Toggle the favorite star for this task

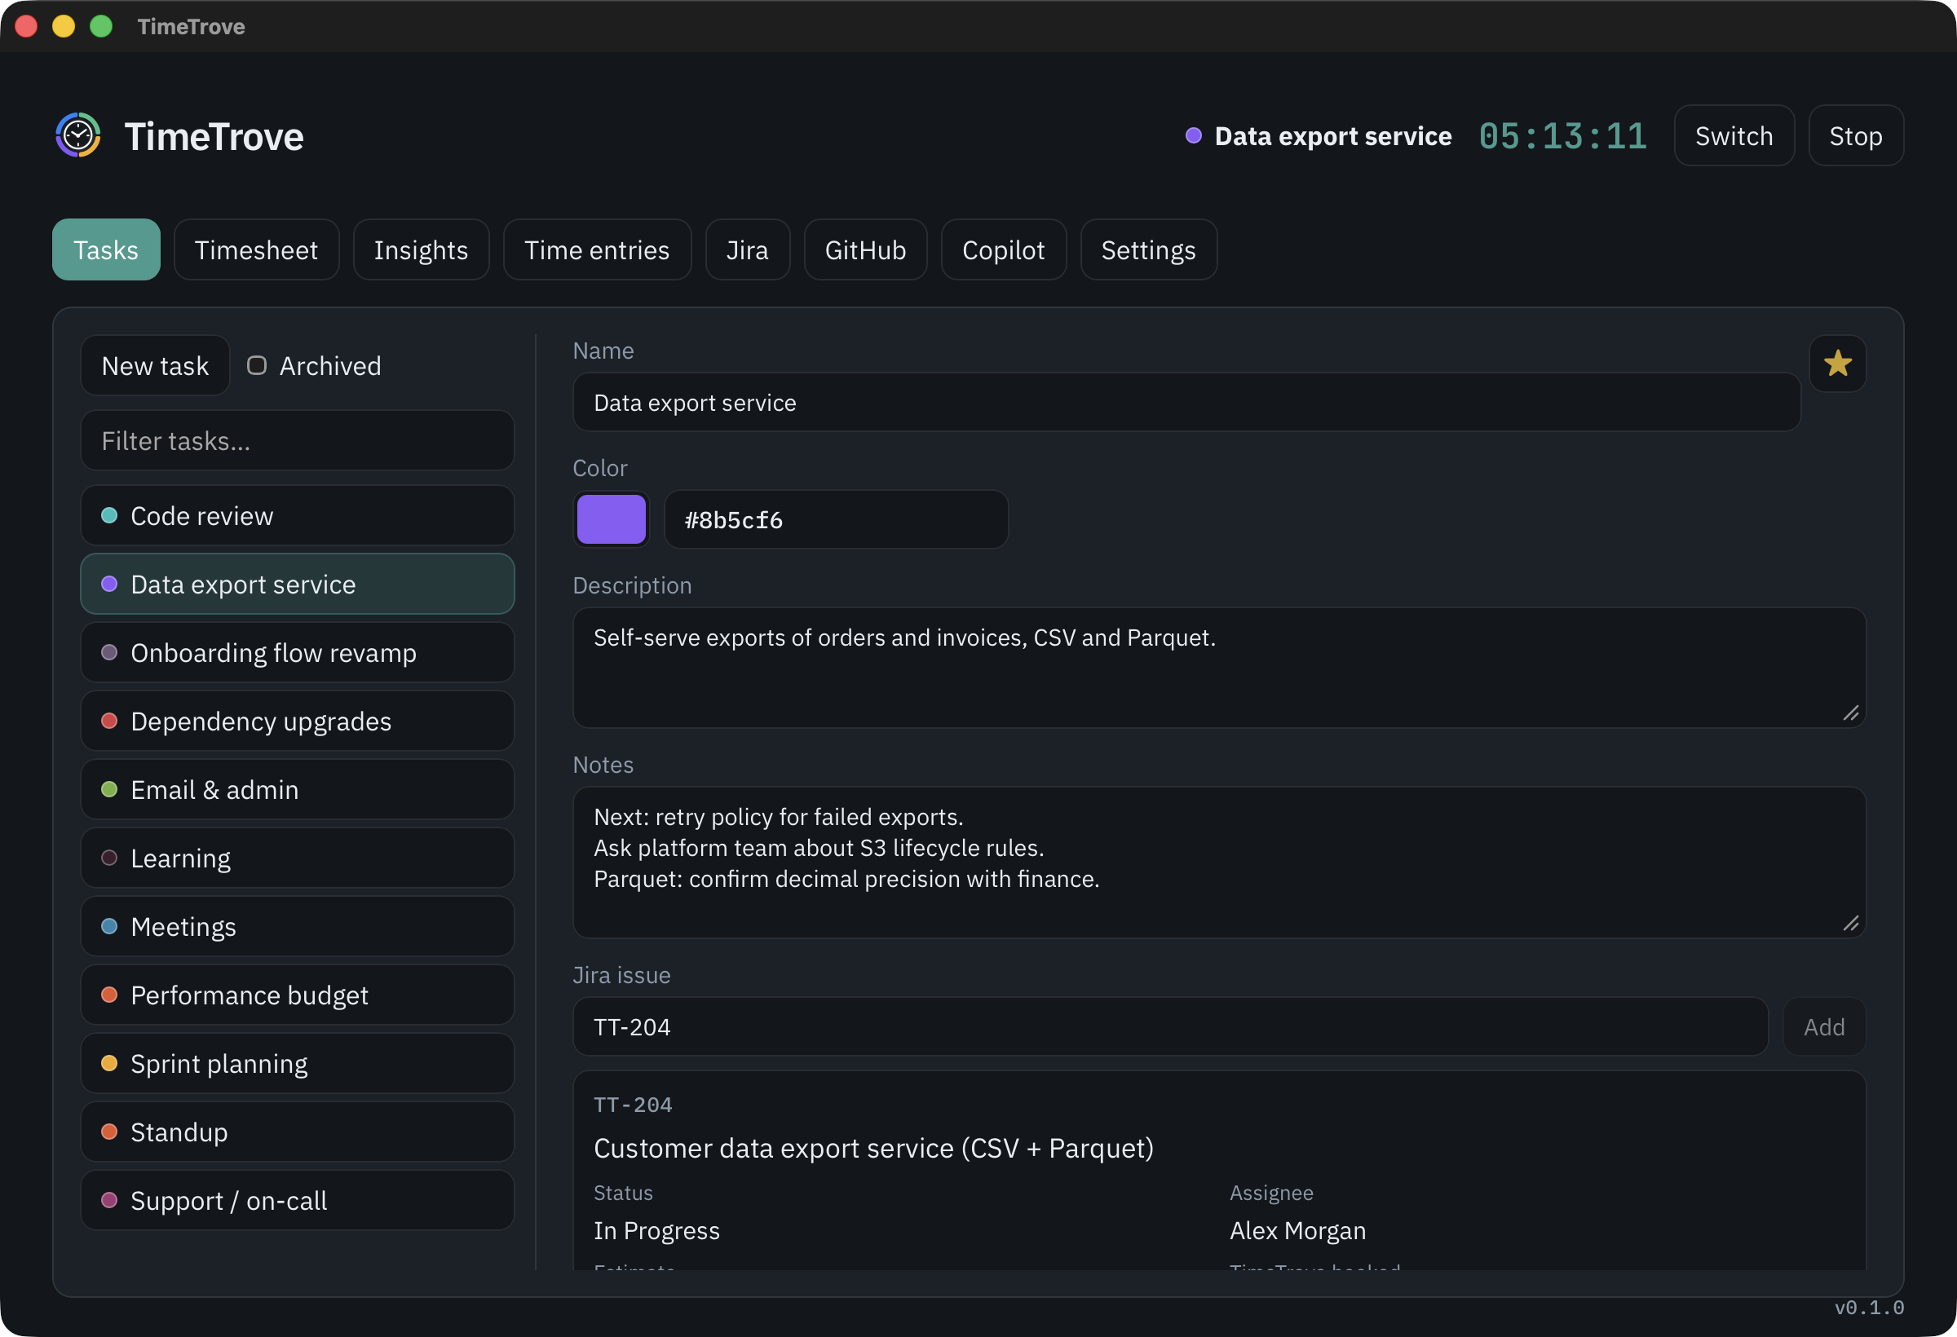point(1837,364)
